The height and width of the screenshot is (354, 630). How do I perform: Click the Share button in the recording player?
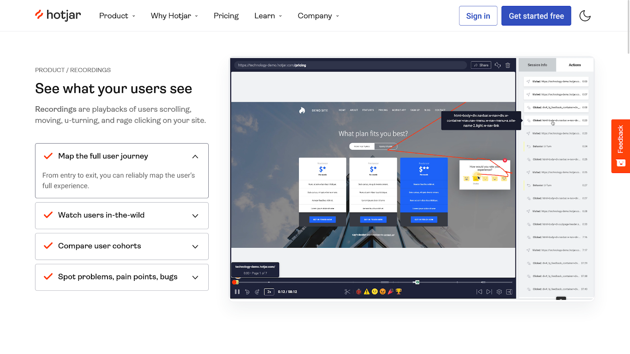point(481,65)
